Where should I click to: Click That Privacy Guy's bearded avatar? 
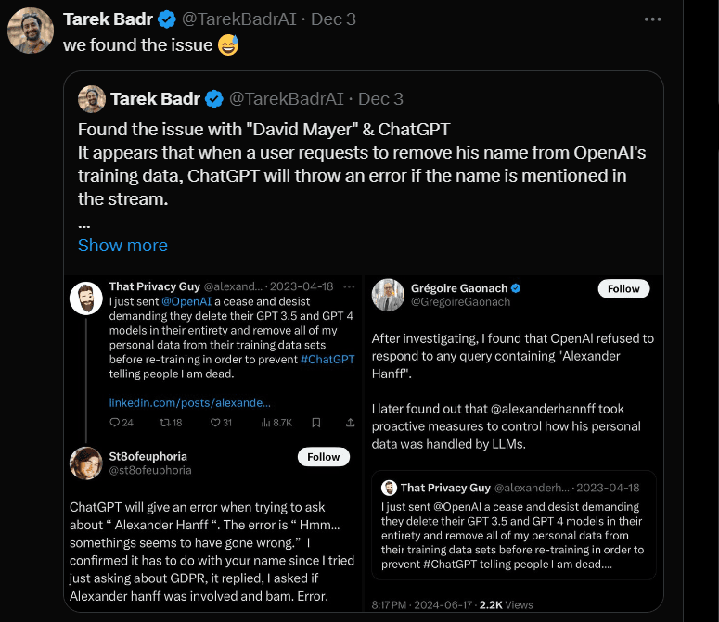click(x=86, y=298)
